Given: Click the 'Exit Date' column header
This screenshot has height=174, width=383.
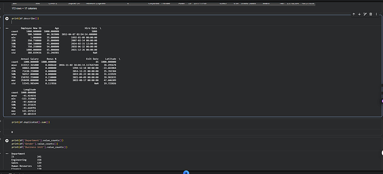Looking at the screenshot, I should pos(92,59).
